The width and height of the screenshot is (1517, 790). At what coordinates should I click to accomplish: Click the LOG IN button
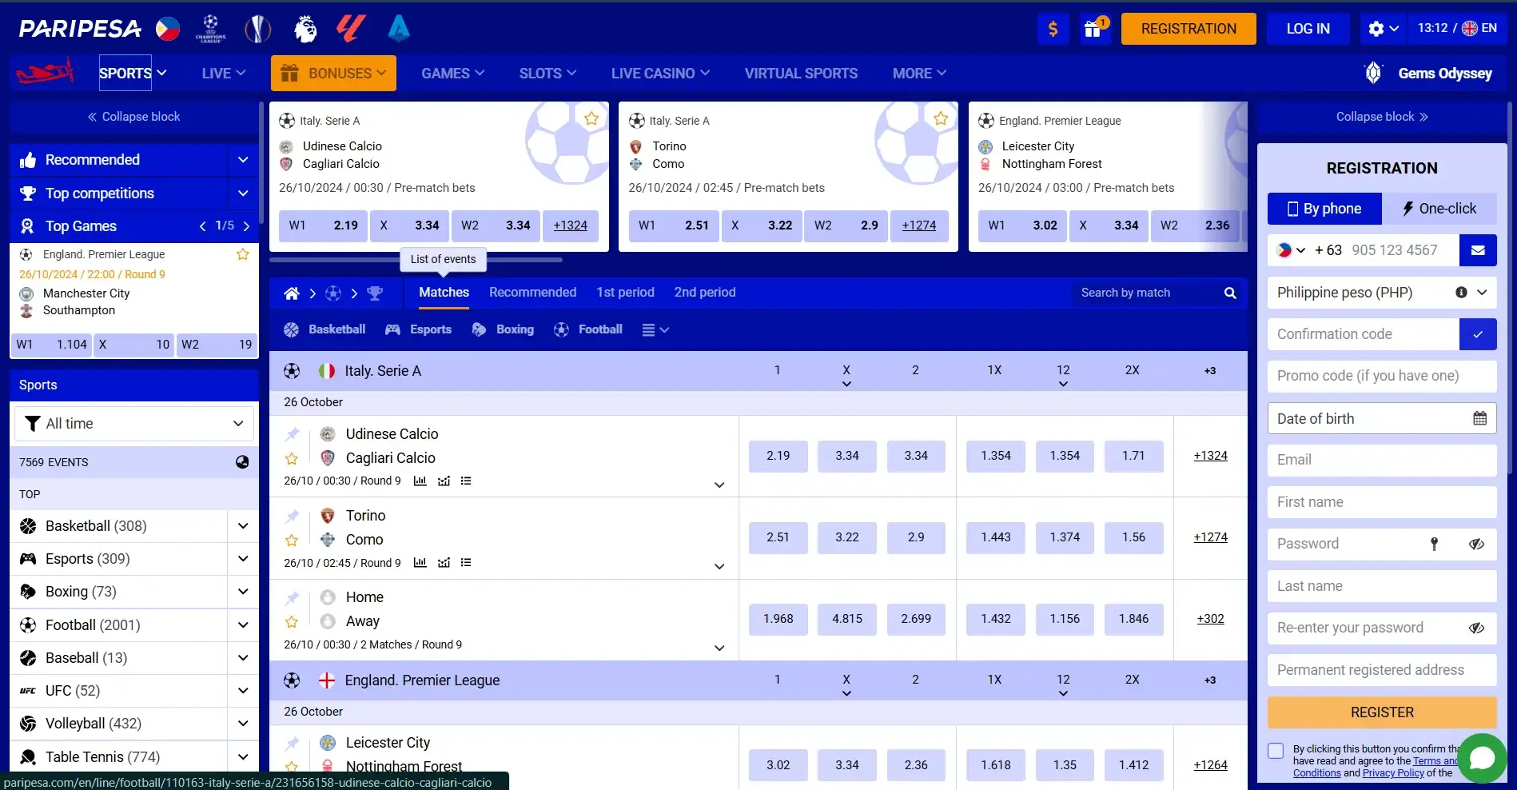pyautogui.click(x=1308, y=29)
